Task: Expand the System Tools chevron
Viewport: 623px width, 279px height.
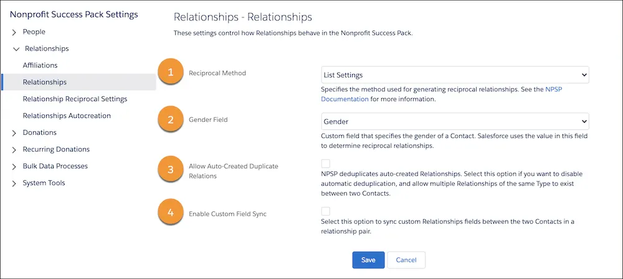Action: (14, 183)
